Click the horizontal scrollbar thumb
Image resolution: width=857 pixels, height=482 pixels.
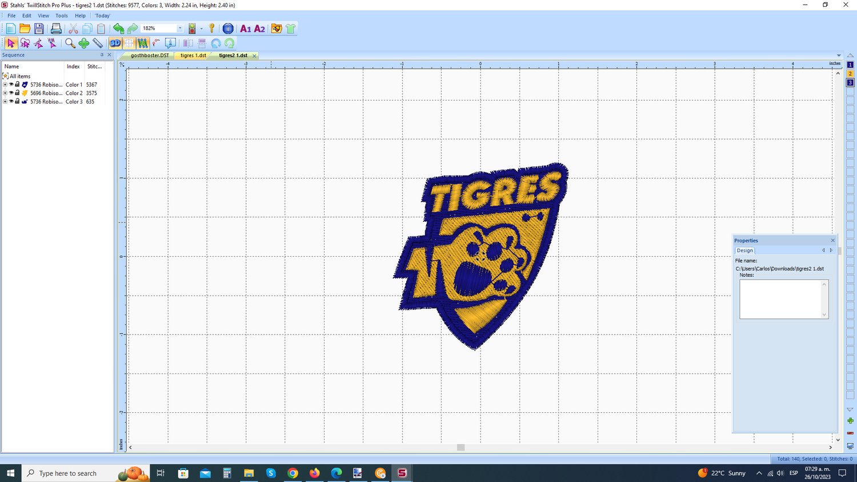click(460, 447)
